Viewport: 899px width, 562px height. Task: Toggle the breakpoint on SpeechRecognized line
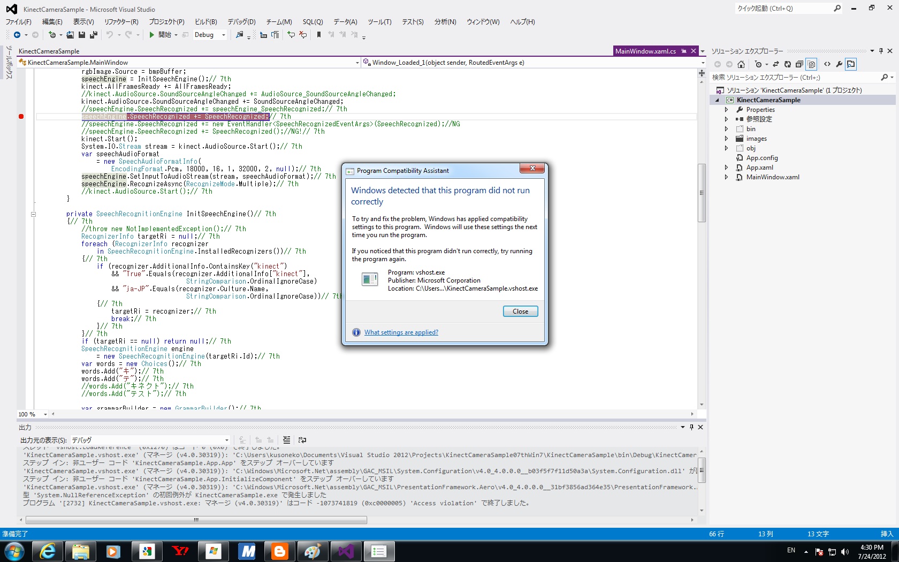21,117
